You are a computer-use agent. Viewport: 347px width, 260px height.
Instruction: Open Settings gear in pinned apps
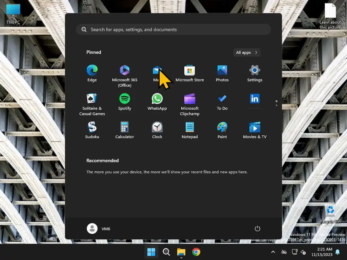(x=255, y=73)
